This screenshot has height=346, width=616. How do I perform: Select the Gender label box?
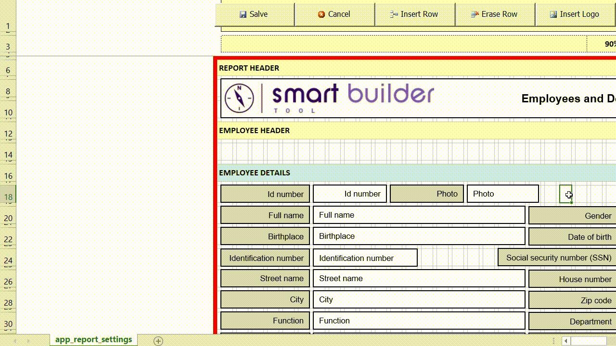click(572, 216)
